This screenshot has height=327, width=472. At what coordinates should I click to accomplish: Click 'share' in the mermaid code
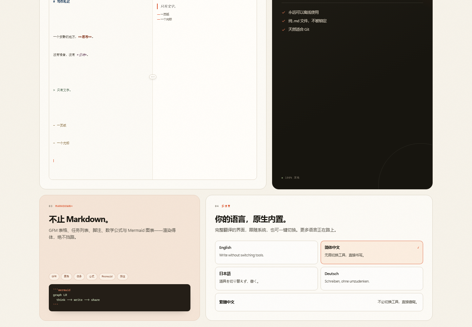95,300
